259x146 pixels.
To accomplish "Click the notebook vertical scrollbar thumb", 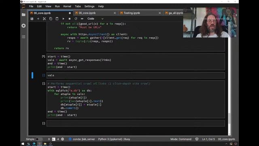I will [x=229, y=118].
